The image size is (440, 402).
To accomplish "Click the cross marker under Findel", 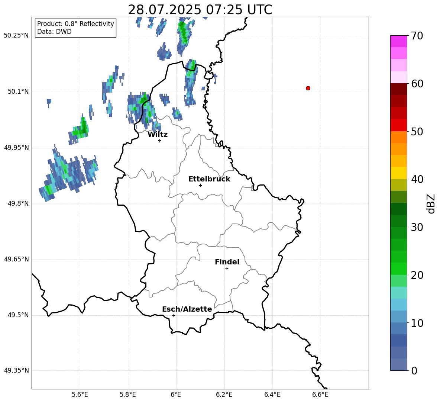I will pos(227,268).
